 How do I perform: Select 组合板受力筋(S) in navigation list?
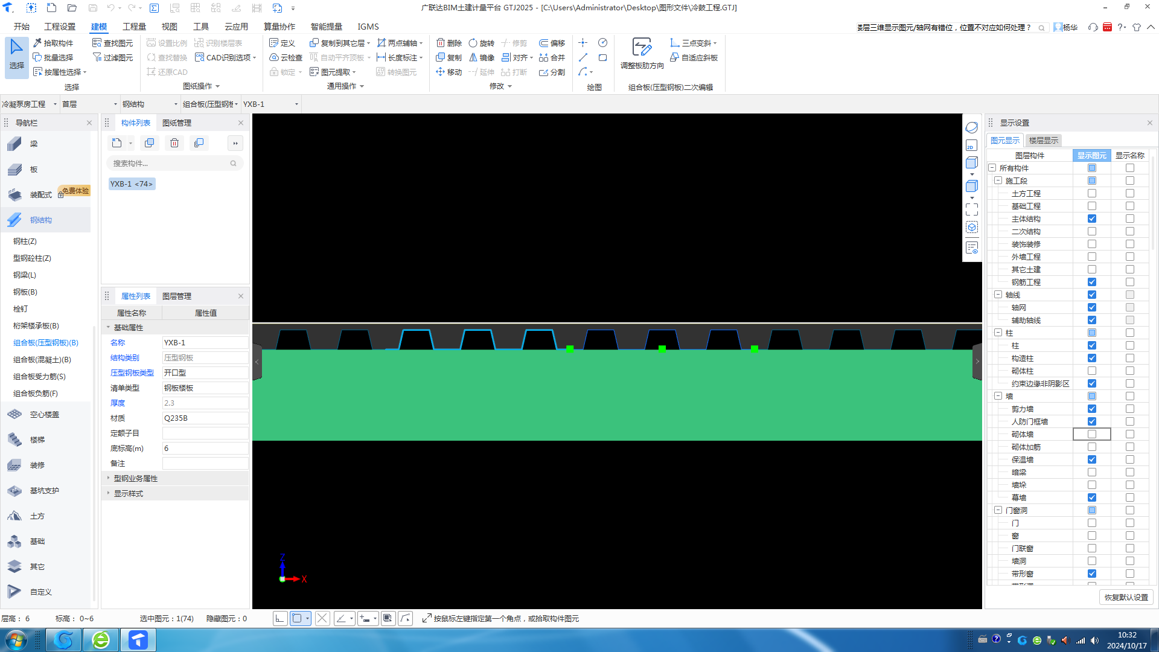click(x=39, y=376)
